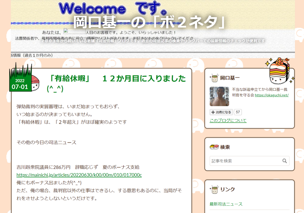Open the このブログについて link
This screenshot has width=304, height=213.
tap(228, 120)
